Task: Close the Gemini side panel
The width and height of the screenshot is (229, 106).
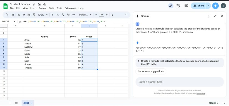Action: click(x=222, y=16)
